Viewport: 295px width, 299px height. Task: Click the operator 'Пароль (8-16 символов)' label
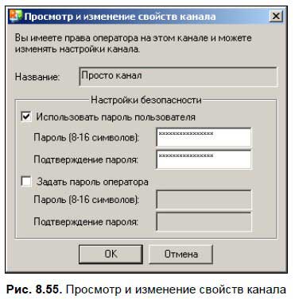[x=87, y=200]
